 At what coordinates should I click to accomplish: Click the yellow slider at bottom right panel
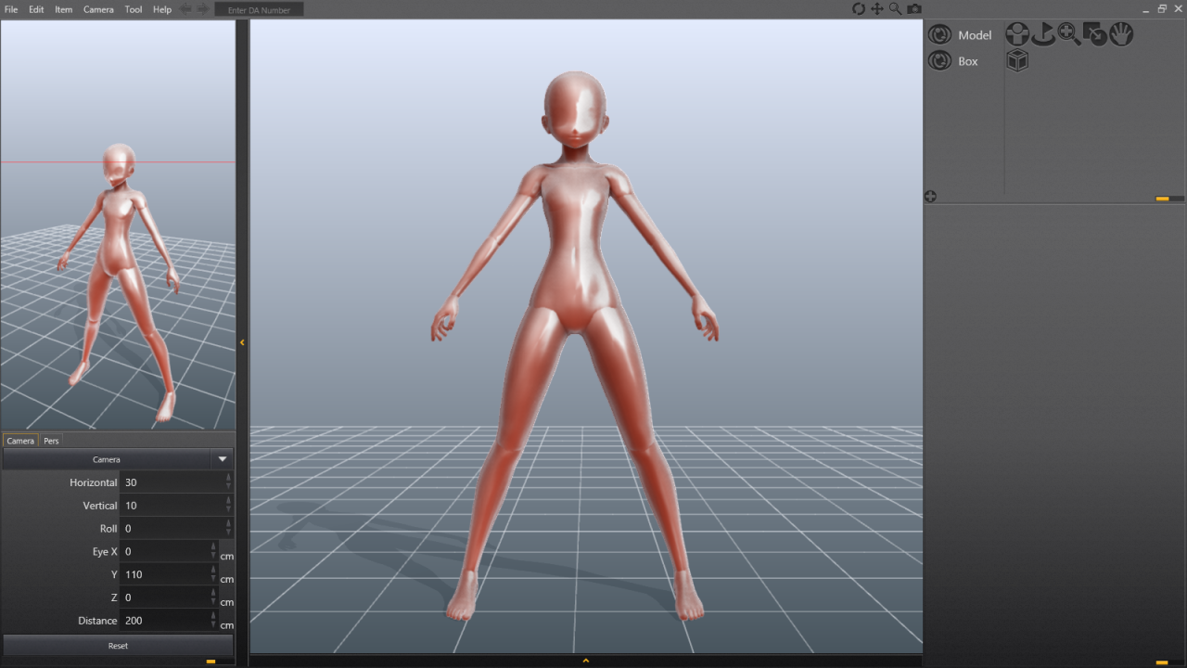click(x=1162, y=662)
